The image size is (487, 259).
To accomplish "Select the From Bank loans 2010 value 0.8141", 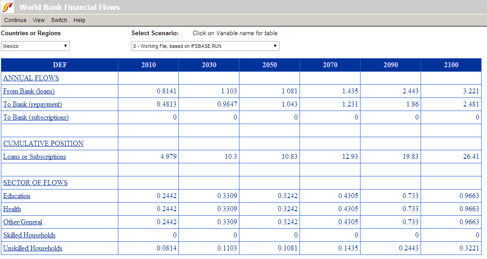I will pos(166,91).
